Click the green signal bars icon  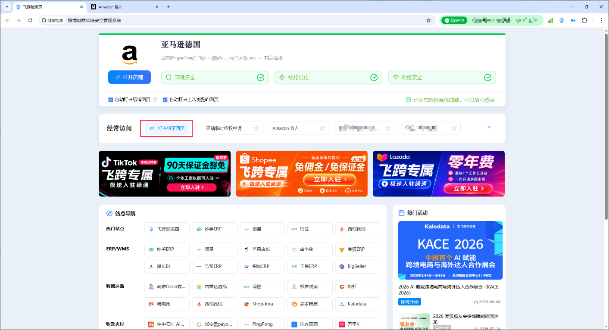click(550, 20)
